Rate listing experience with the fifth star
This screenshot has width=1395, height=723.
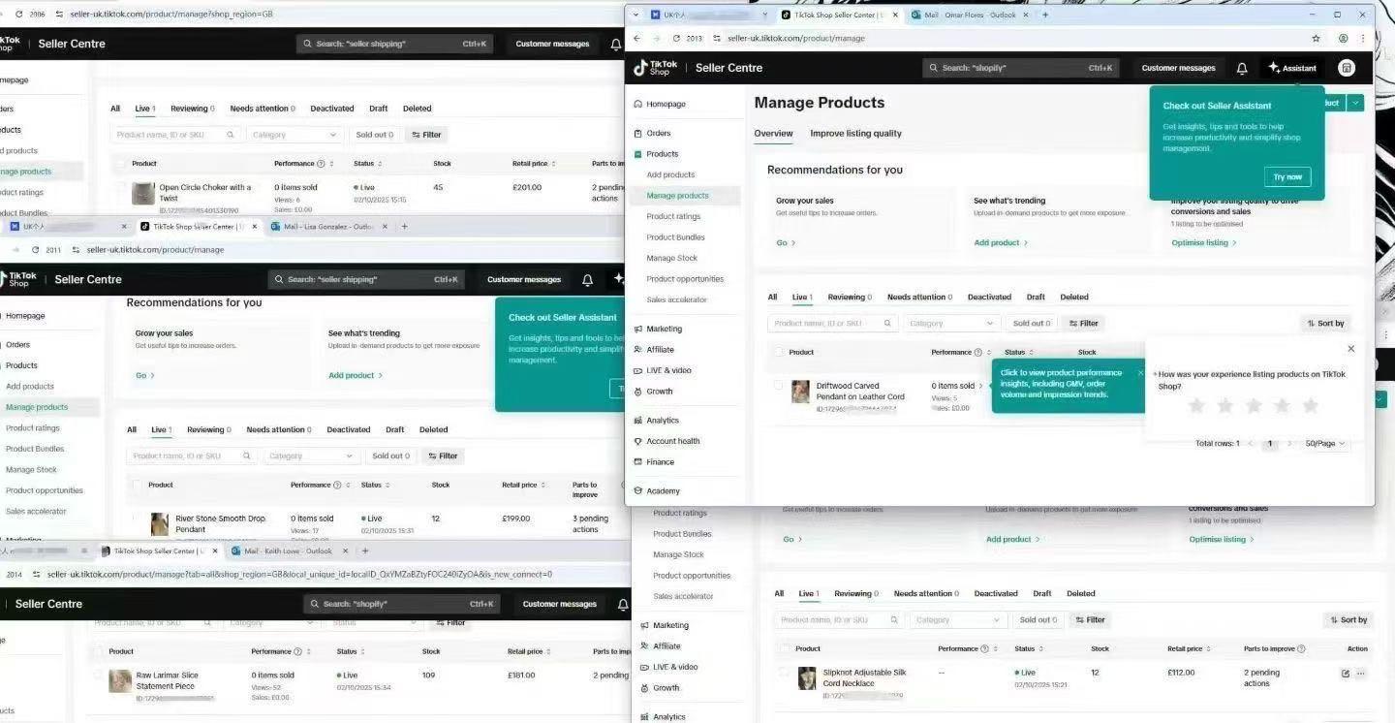[x=1311, y=406]
